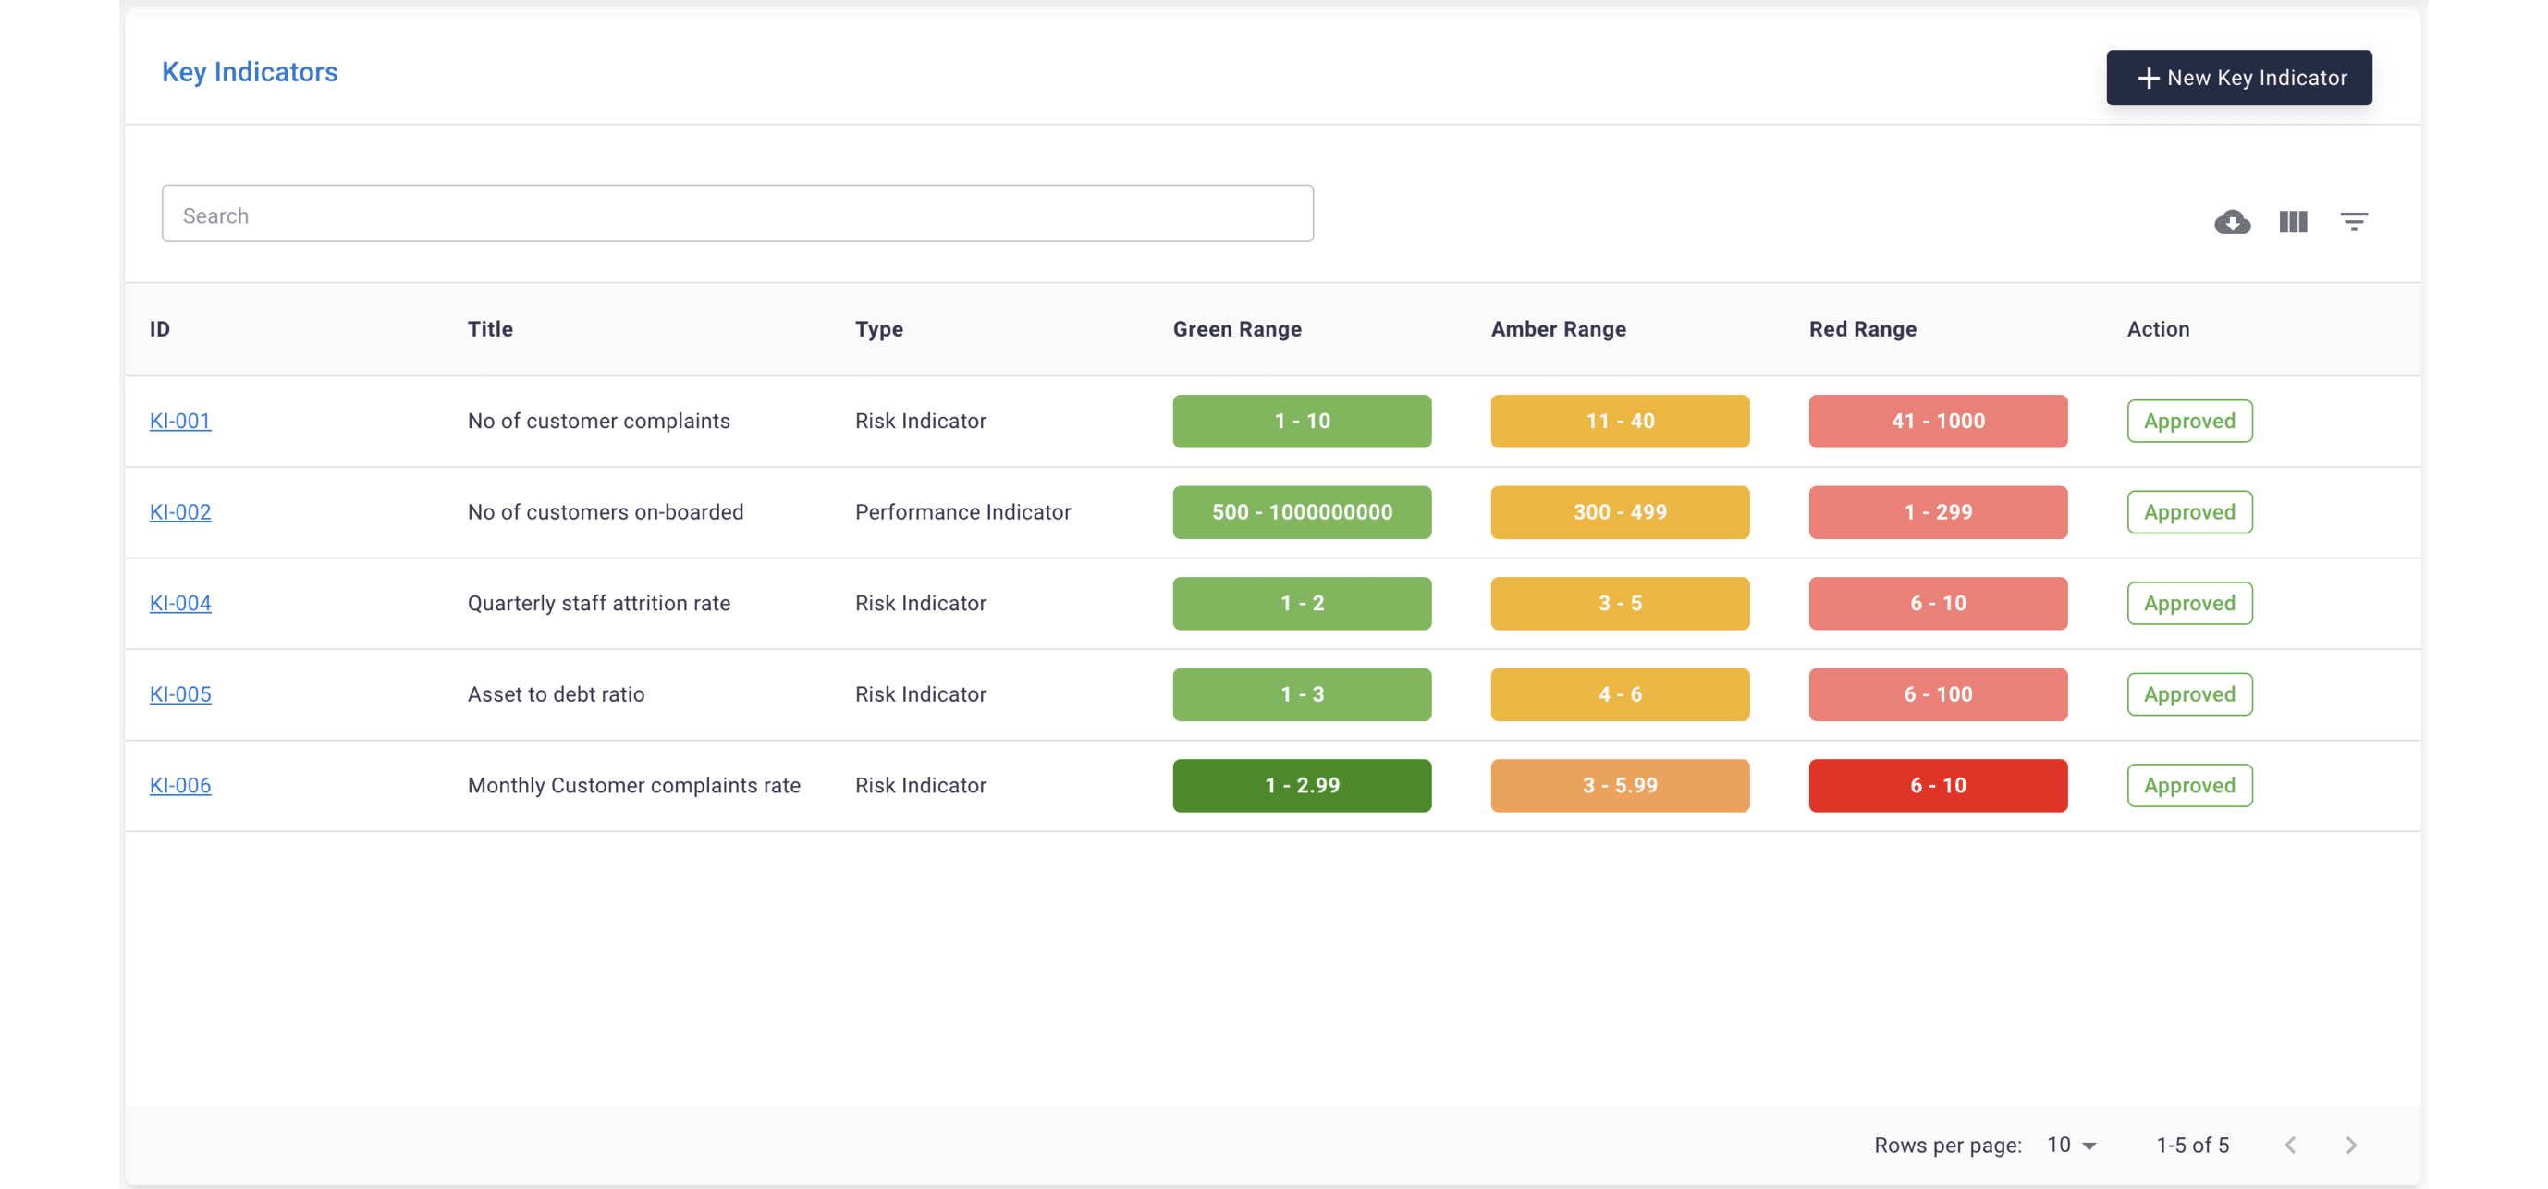The image size is (2548, 1189).
Task: Open the KI-001 link
Action: 180,422
